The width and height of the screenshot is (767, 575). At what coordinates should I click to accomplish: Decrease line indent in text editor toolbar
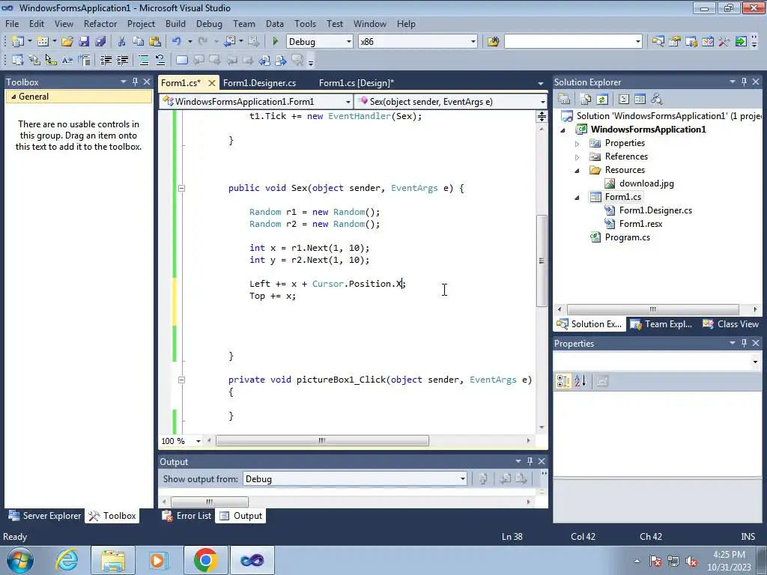[106, 60]
